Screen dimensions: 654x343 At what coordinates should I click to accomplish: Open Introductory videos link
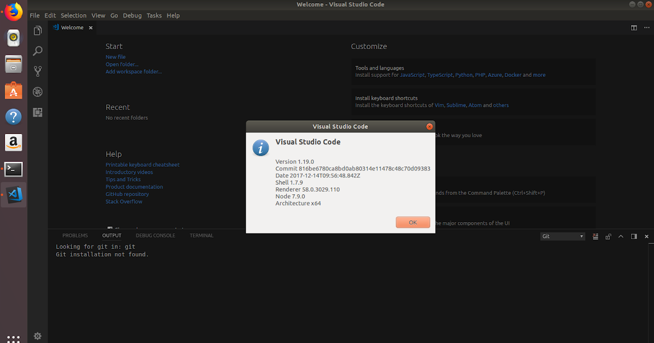[x=129, y=172]
